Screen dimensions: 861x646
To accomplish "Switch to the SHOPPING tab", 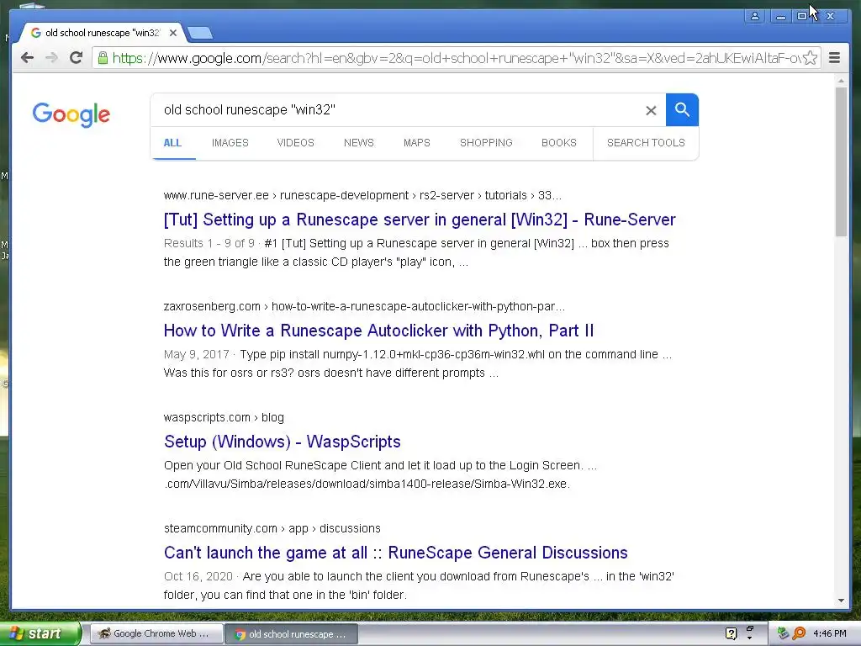I will click(486, 143).
